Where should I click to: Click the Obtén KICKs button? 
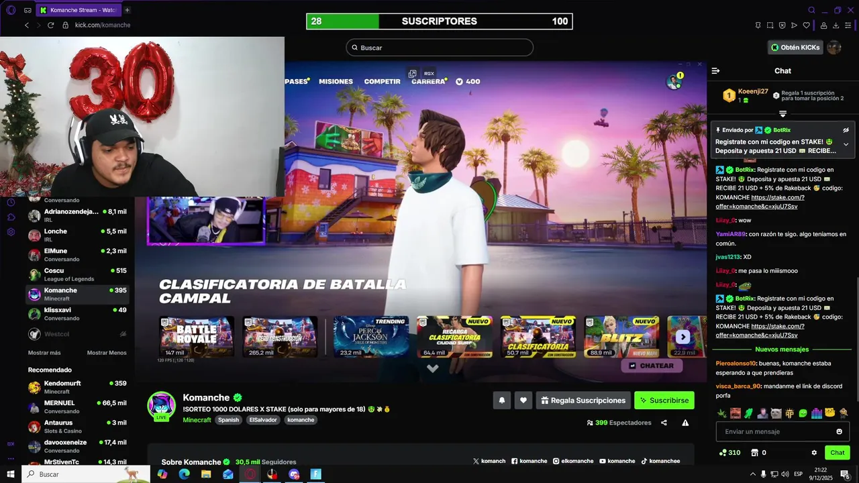click(x=796, y=48)
